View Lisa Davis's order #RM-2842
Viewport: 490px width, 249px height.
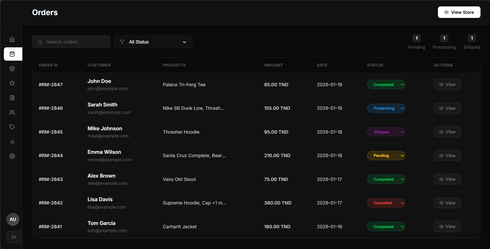tap(447, 203)
